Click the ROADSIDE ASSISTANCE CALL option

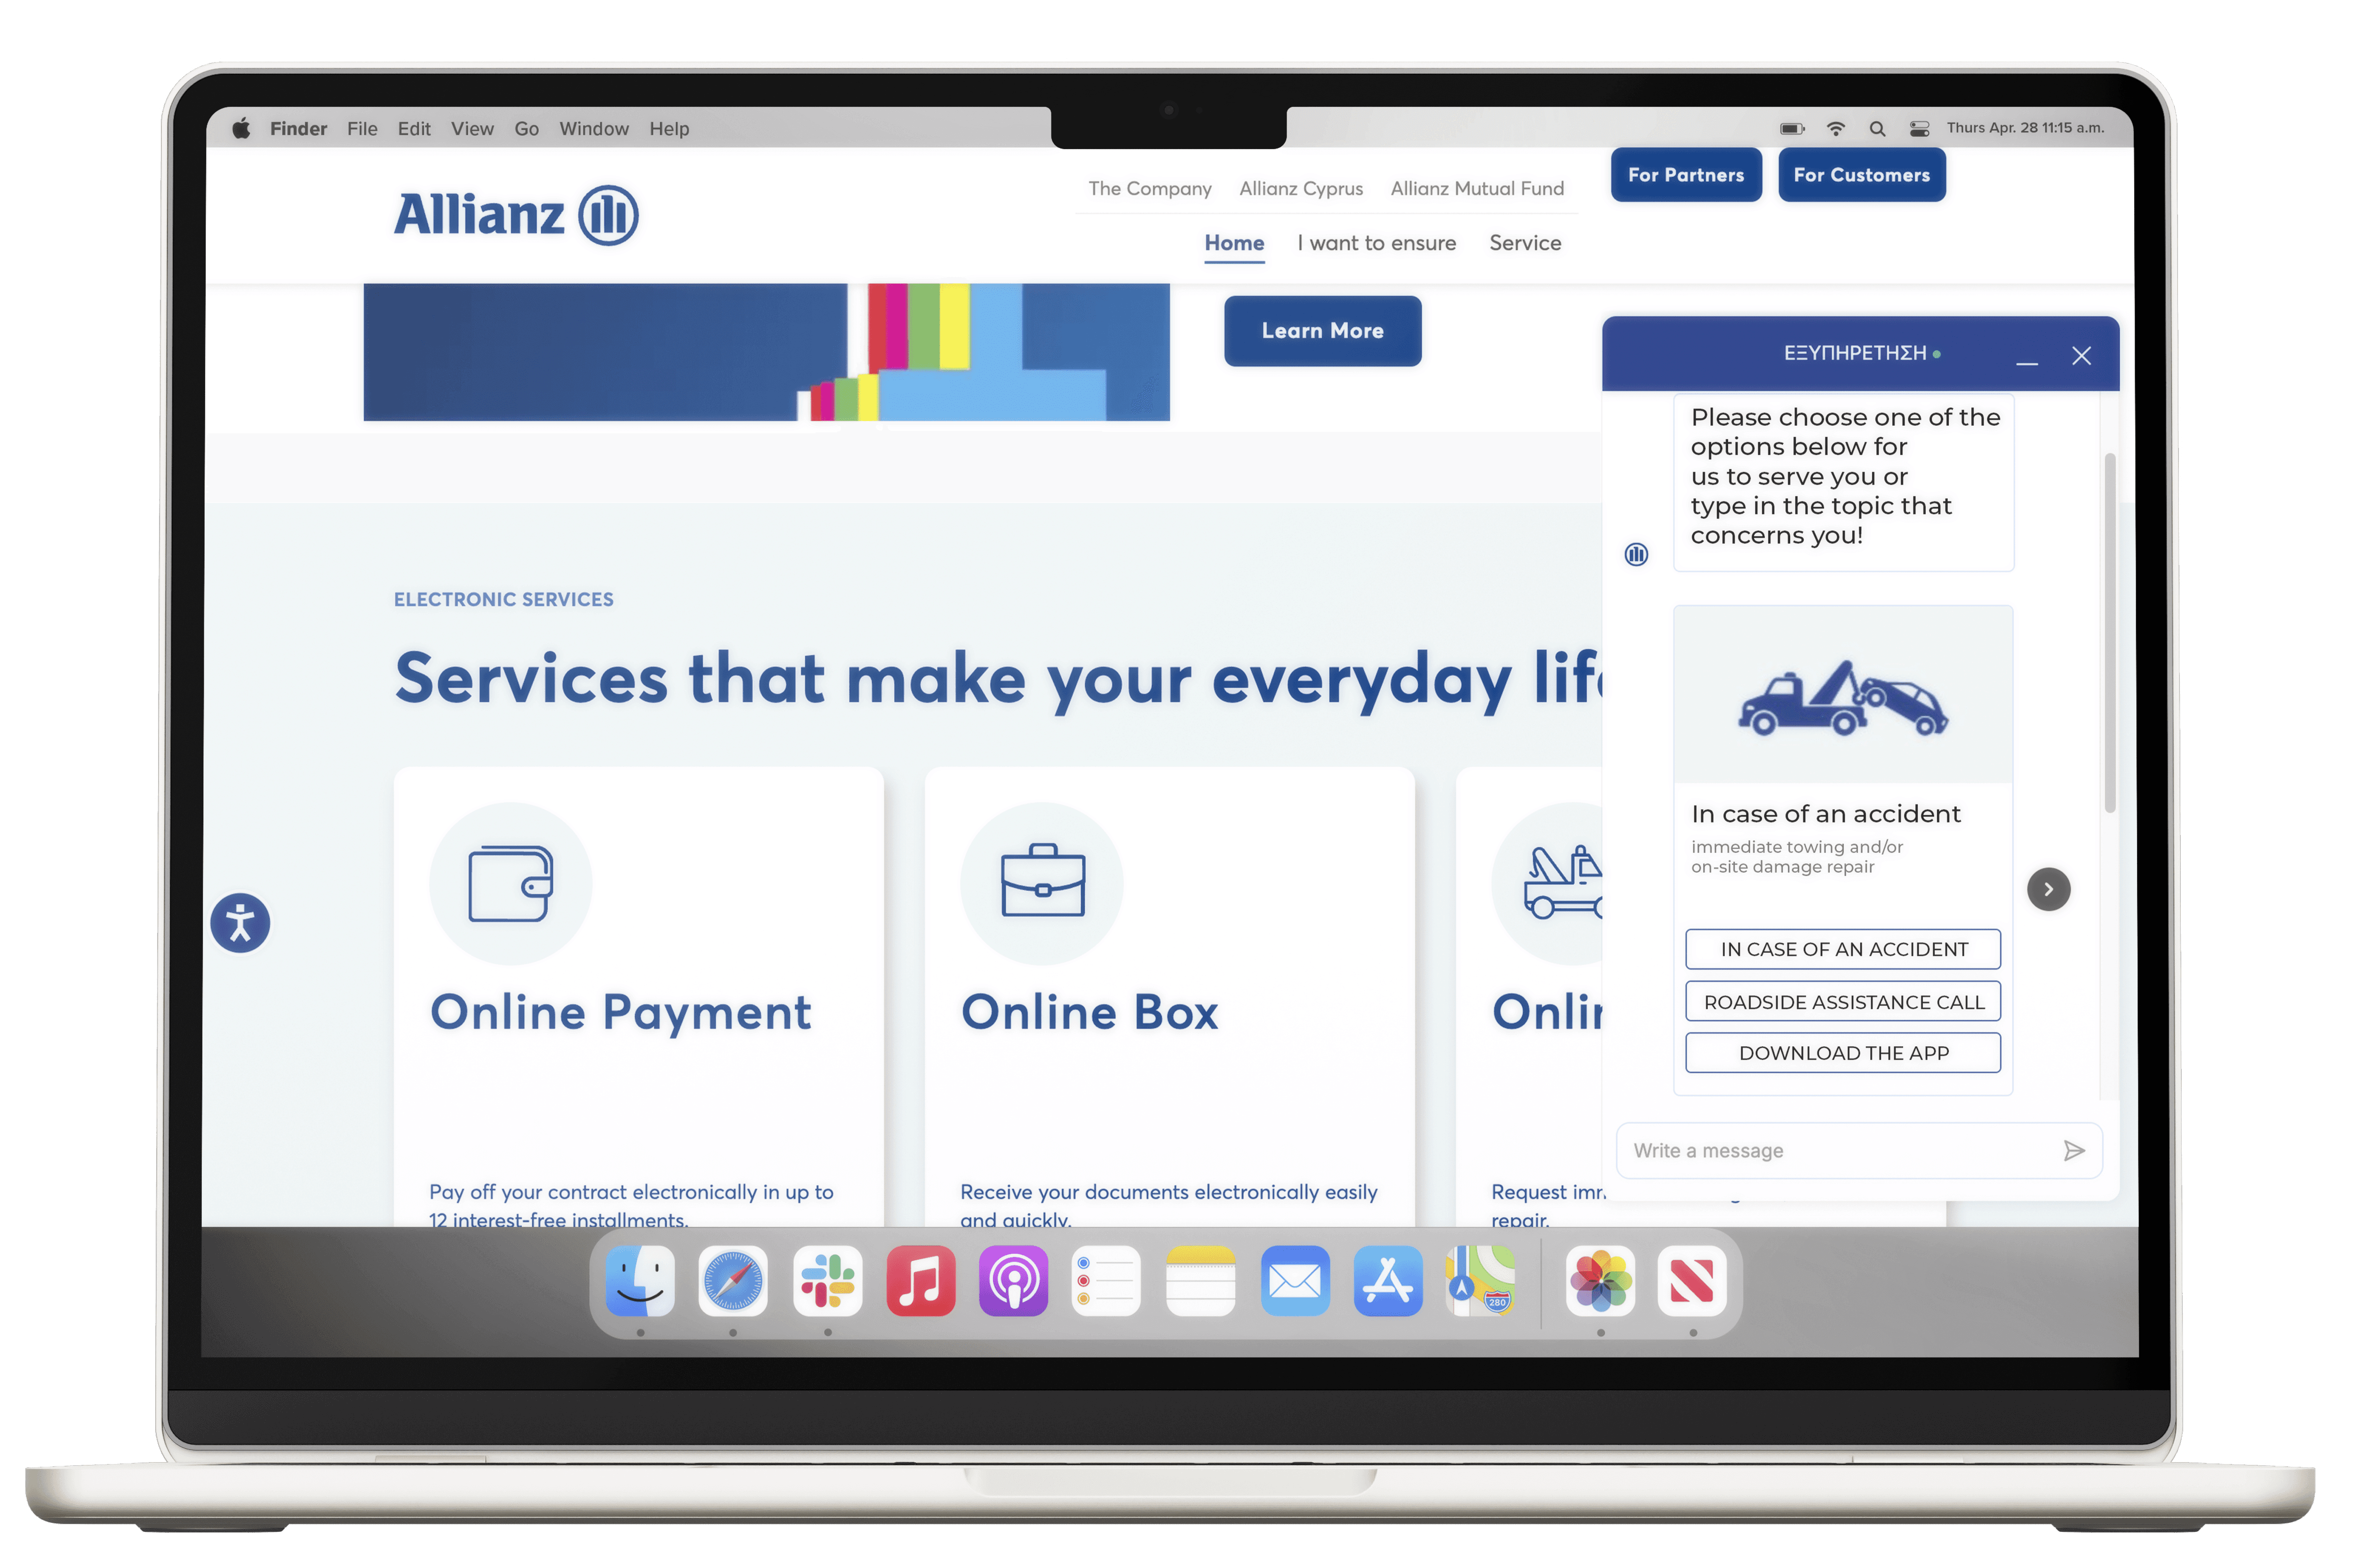1842,1001
